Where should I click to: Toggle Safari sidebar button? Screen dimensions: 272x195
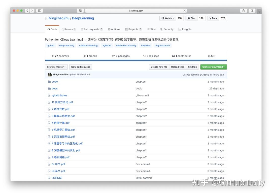pyautogui.click(x=40, y=11)
